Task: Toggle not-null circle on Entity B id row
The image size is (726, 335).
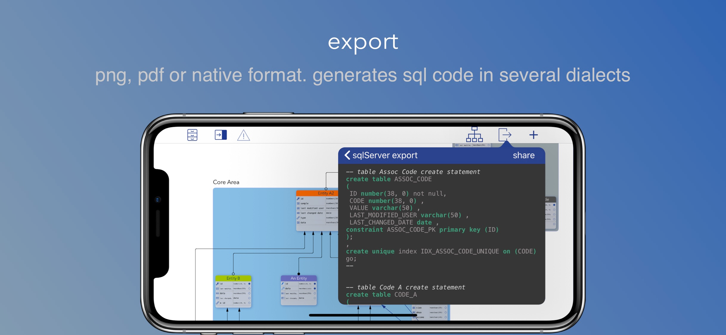Action: click(x=249, y=284)
